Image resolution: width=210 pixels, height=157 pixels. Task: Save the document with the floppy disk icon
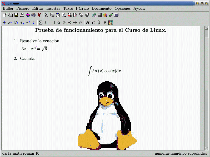tap(16, 15)
